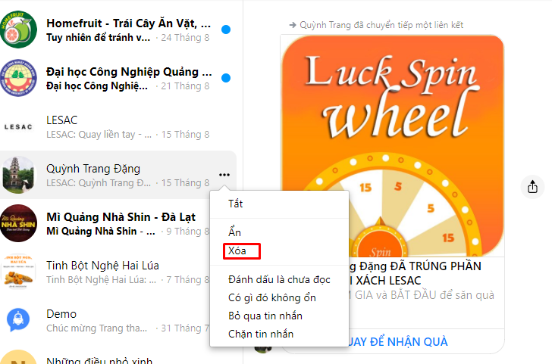
Task: Click the unread blue dot on Homefruit
Action: pyautogui.click(x=226, y=30)
